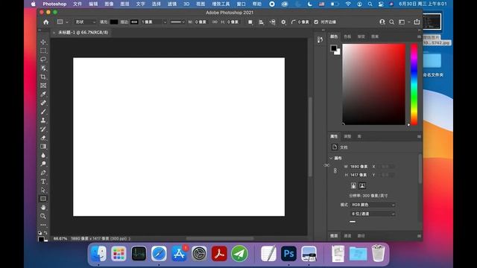Select the Move tool
This screenshot has height=268, width=477.
(43, 42)
